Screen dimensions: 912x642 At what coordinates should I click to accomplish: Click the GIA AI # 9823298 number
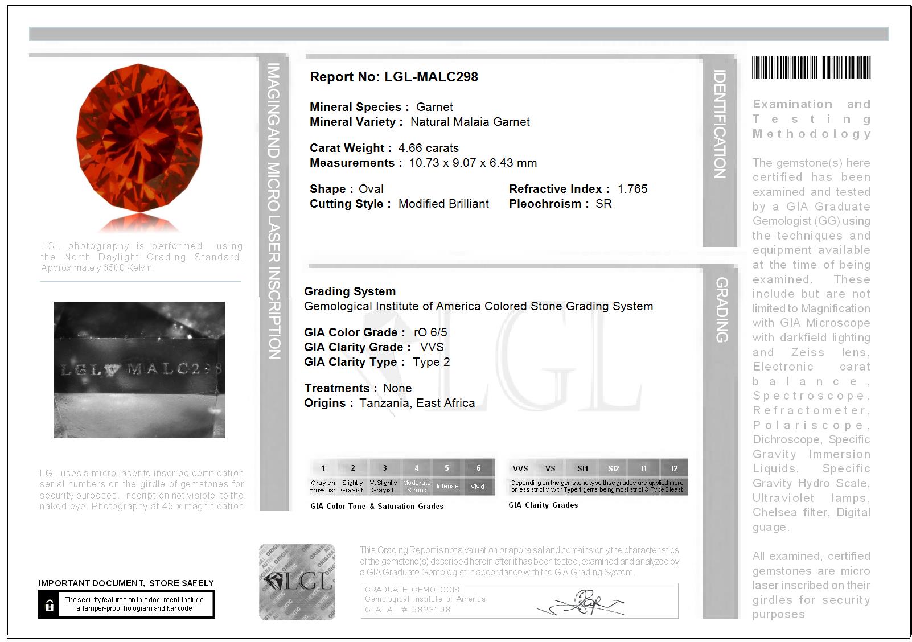point(408,610)
